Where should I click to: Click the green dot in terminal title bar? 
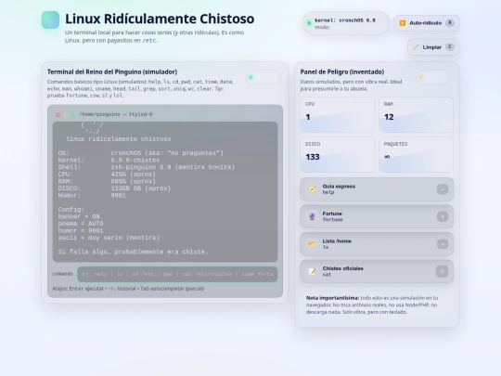coord(72,114)
